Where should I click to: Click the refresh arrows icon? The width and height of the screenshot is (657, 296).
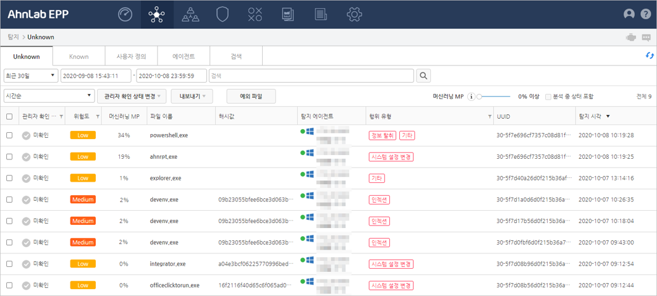(x=650, y=56)
